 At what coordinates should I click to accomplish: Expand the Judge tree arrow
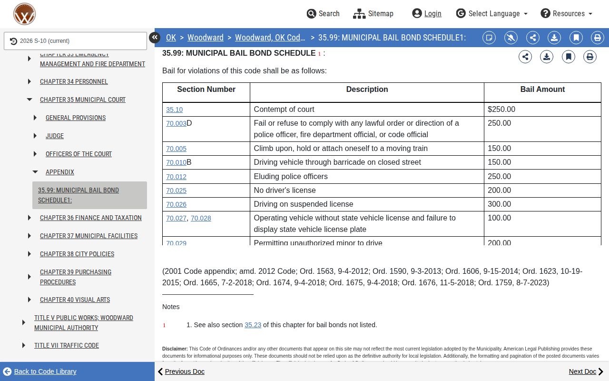pos(35,136)
